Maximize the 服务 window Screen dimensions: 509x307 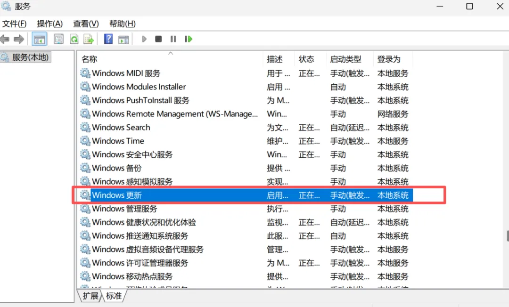[x=469, y=6]
